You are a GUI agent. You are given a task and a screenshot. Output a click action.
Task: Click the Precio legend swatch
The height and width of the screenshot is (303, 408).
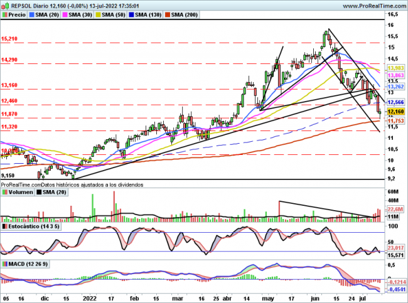point(4,14)
